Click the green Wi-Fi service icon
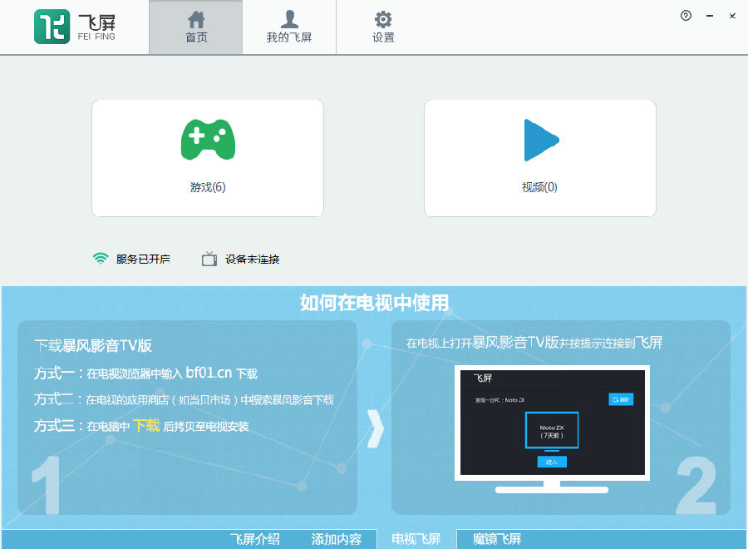Viewport: 748px width, 549px height. pyautogui.click(x=101, y=258)
